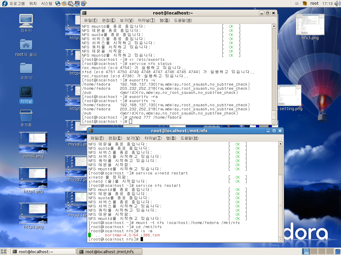Click the Fedora logo in top panel

tap(4, 4)
